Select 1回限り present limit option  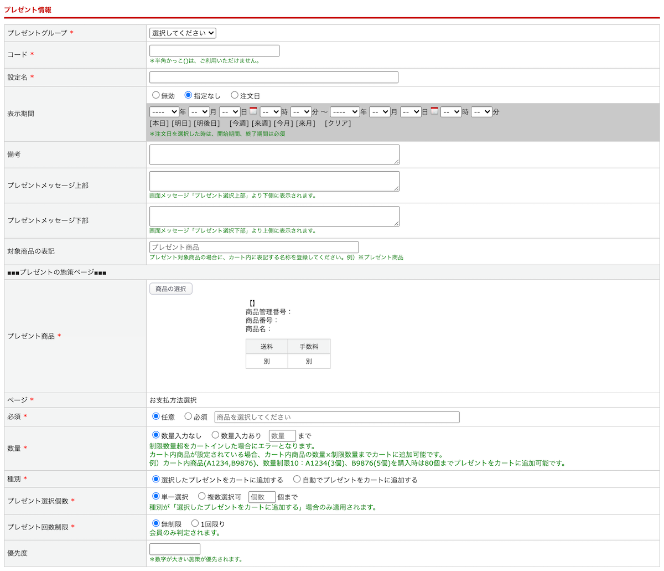(195, 523)
